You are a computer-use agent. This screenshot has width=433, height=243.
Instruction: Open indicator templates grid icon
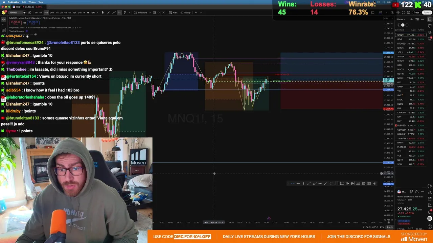[155, 12]
